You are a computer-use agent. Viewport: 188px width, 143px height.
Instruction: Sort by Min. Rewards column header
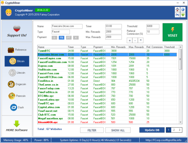pos(119,47)
